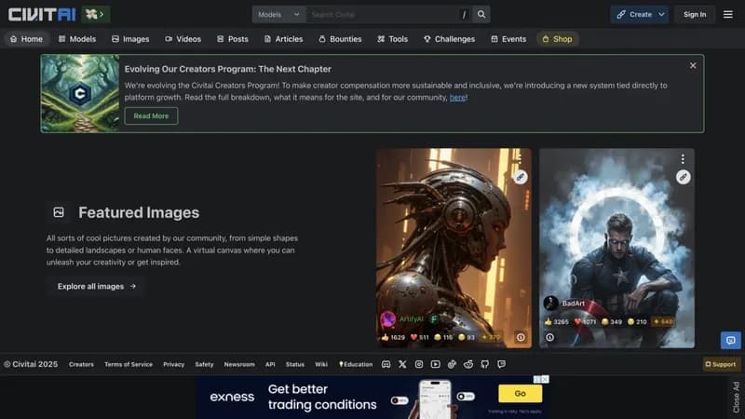Click the remix brush icon on the robot image
The width and height of the screenshot is (745, 419).
(521, 177)
